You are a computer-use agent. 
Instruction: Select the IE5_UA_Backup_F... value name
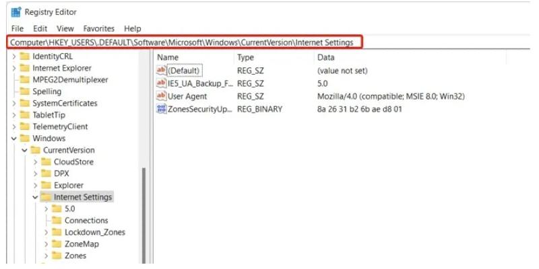[200, 83]
